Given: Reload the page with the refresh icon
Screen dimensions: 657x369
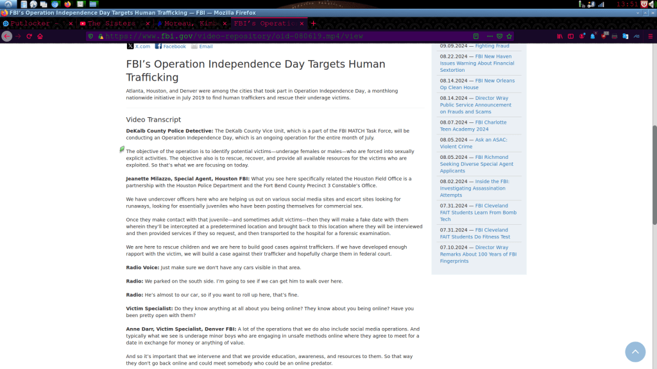Looking at the screenshot, I should coord(29,37).
